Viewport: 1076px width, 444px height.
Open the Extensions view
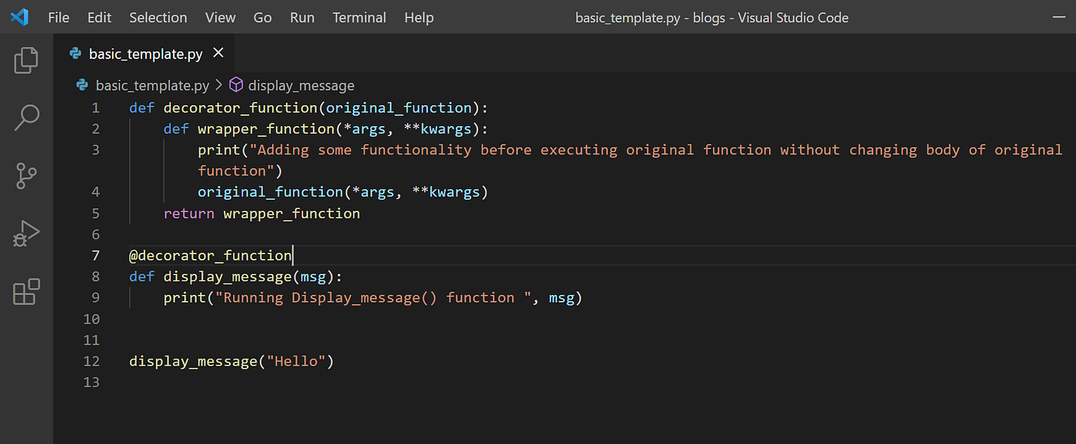click(x=26, y=291)
